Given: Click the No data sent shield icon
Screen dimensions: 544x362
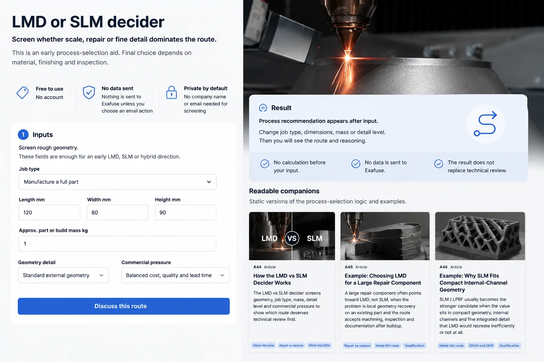Looking at the screenshot, I should (x=89, y=93).
